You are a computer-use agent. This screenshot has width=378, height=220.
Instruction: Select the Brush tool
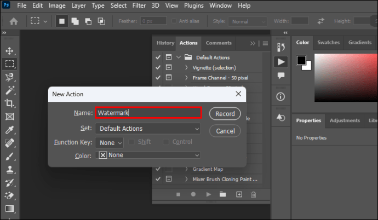coord(9,156)
